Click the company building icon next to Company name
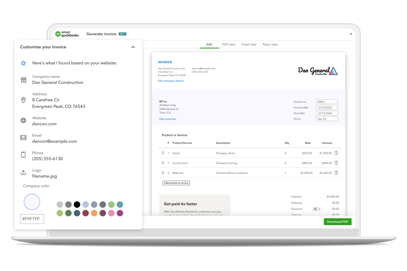407x271 pixels. click(x=23, y=80)
